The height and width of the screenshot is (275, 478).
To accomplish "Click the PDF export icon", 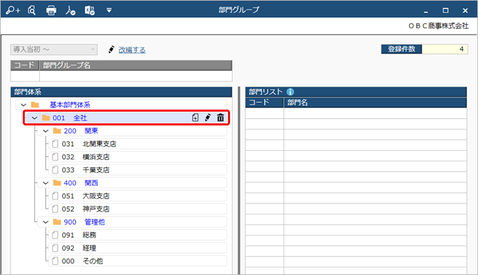I will tap(70, 10).
